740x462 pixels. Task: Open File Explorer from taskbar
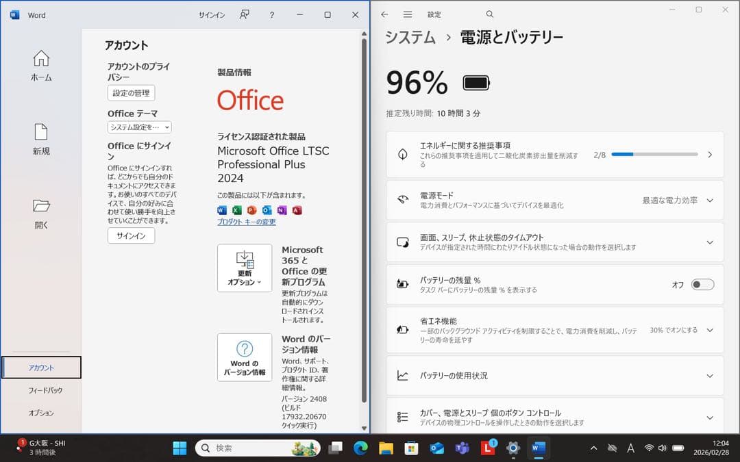(386, 448)
